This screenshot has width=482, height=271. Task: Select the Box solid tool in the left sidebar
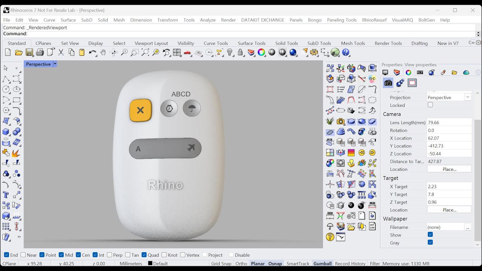pyautogui.click(x=6, y=132)
